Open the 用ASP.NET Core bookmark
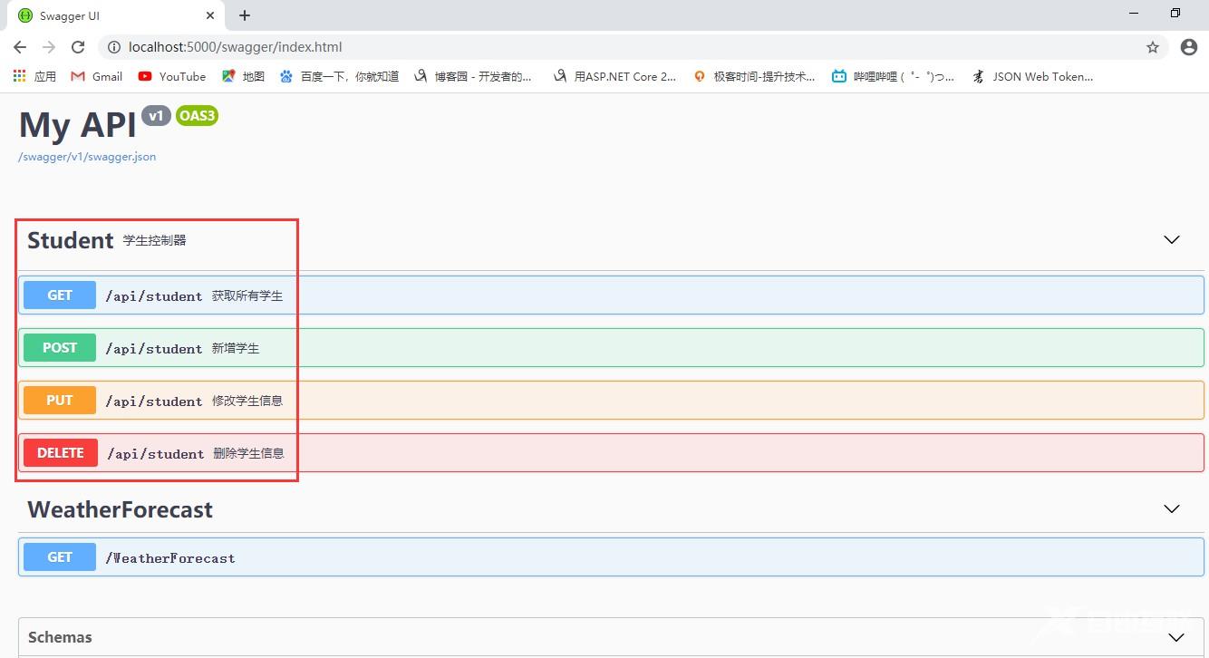 [614, 77]
